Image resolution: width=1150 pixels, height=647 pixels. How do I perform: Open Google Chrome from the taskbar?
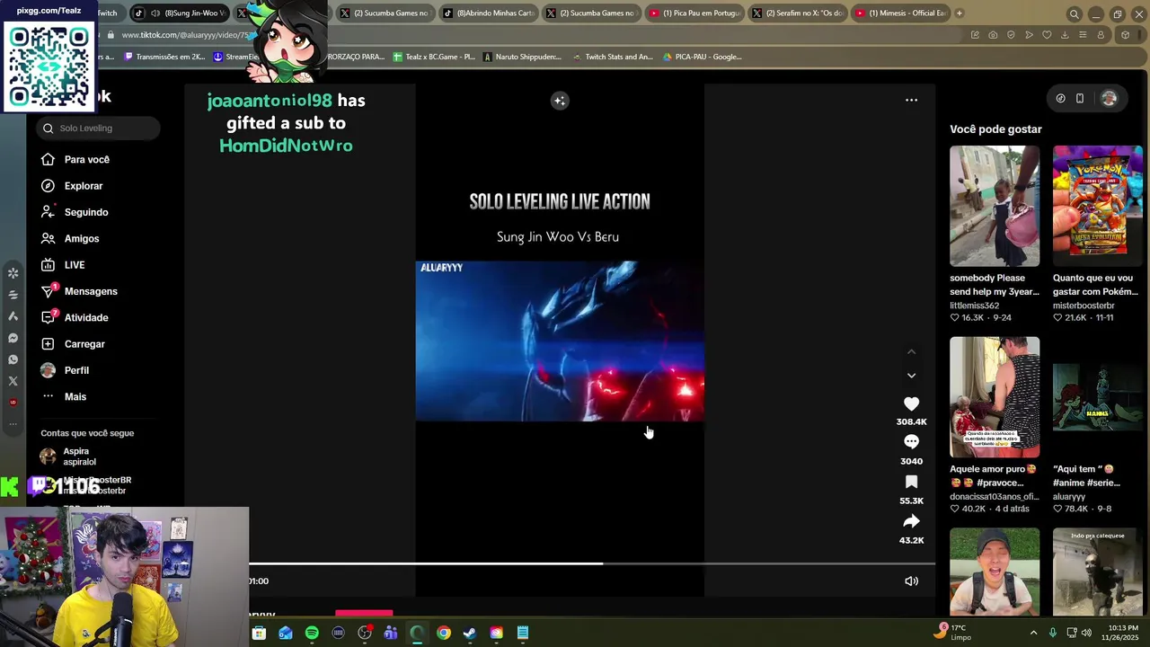click(x=444, y=634)
